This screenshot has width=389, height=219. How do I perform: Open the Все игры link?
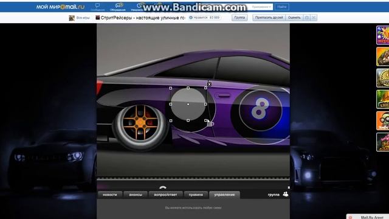click(x=83, y=18)
